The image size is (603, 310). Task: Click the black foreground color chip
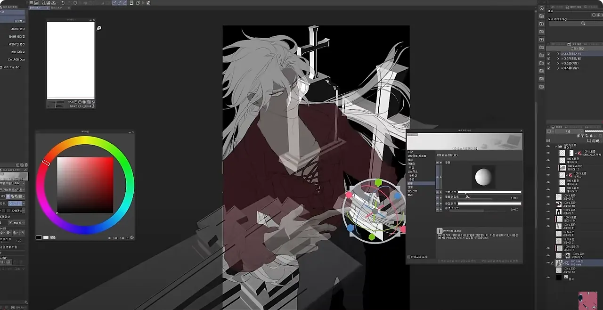[39, 237]
